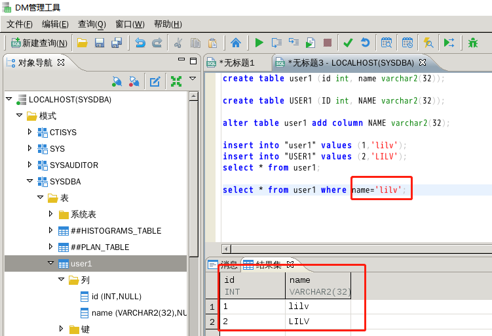Open the navigator view menu dropdown arrow
The height and width of the screenshot is (336, 492).
(193, 79)
